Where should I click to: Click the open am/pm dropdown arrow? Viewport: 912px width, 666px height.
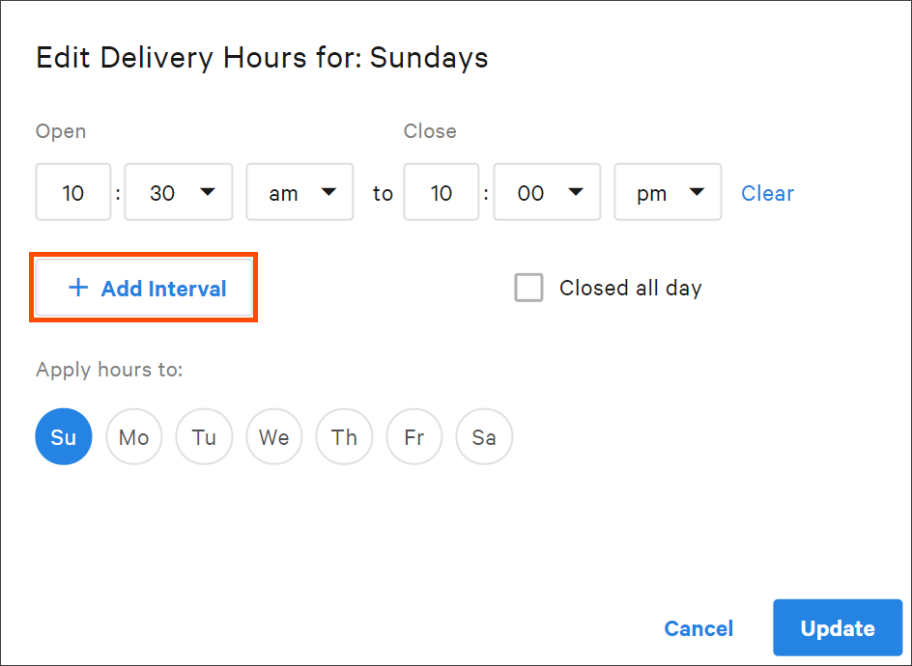[328, 192]
